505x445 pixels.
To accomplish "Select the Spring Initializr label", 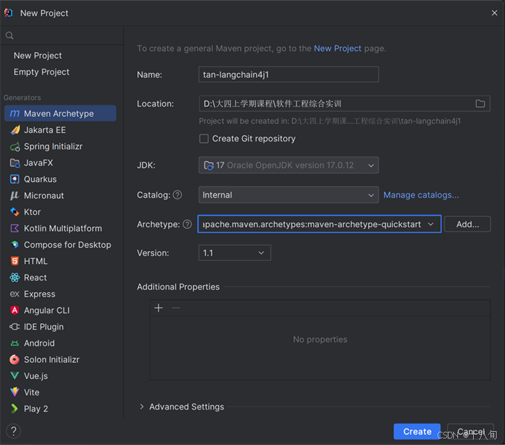I will point(53,147).
